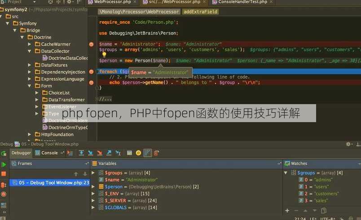Click the Rerun debug icon
This screenshot has height=220, width=361.
point(4,154)
